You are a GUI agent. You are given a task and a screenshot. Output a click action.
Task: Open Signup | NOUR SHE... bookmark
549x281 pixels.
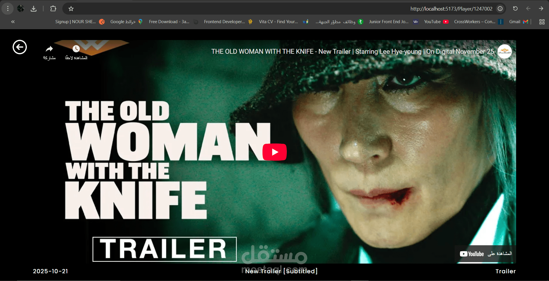(x=80, y=22)
